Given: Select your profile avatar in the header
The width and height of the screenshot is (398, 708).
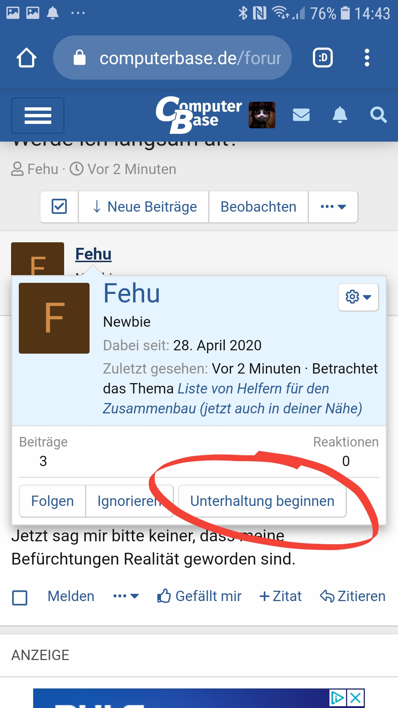Looking at the screenshot, I should pyautogui.click(x=262, y=115).
